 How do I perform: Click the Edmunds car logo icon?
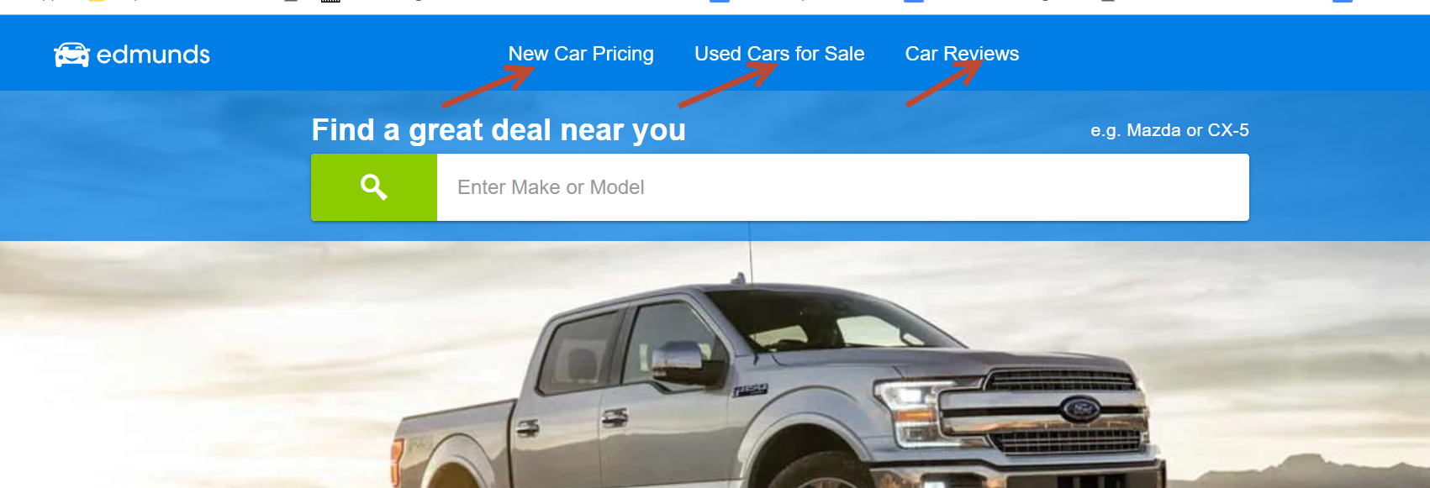click(71, 55)
